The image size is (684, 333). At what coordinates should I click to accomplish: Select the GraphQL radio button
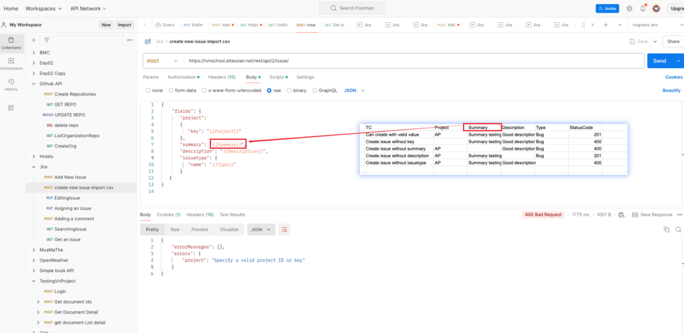click(315, 90)
